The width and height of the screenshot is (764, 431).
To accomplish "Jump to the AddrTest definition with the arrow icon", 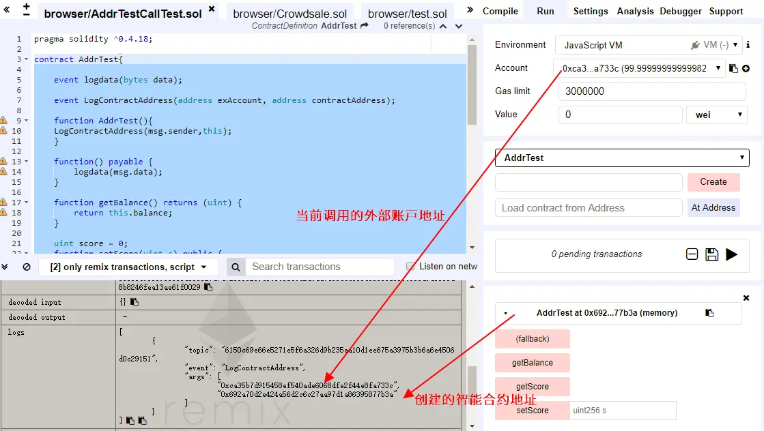I will coord(364,26).
